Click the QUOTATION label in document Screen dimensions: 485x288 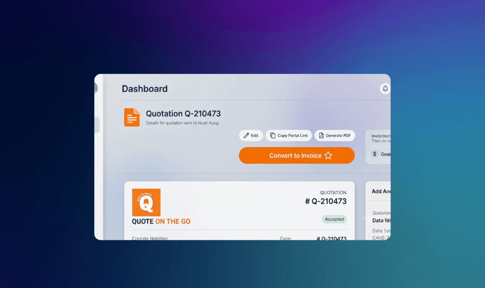tap(333, 193)
